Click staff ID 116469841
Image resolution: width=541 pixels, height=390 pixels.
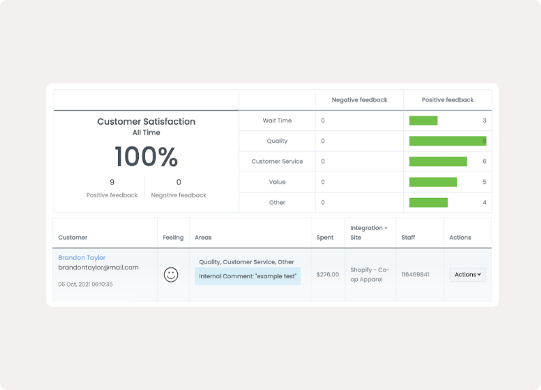click(415, 274)
